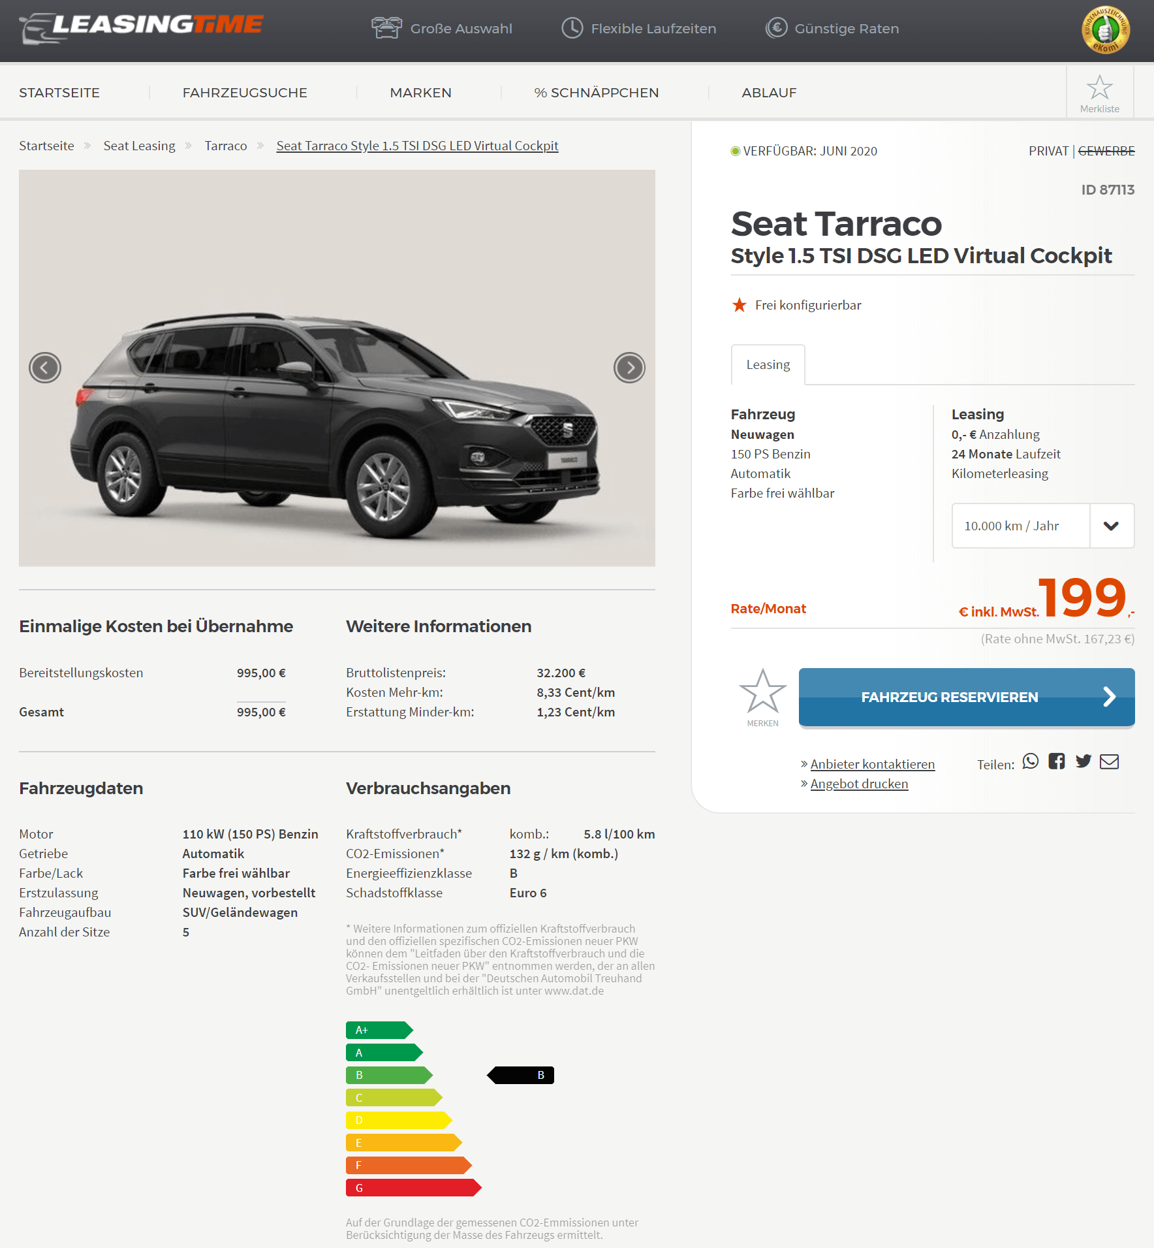Click the black B rating marker
The width and height of the screenshot is (1154, 1248).
coord(520,1075)
